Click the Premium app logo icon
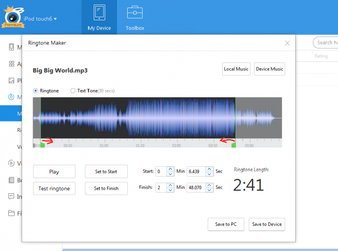The image size is (338, 251). click(13, 18)
